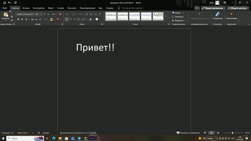Screen dimensions: 251x141
Task: Adjust the zoom slider in status bar
Action: coord(233,133)
